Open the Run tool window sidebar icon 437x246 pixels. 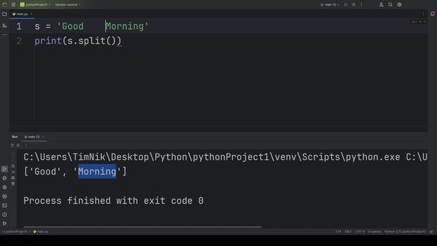(5, 169)
